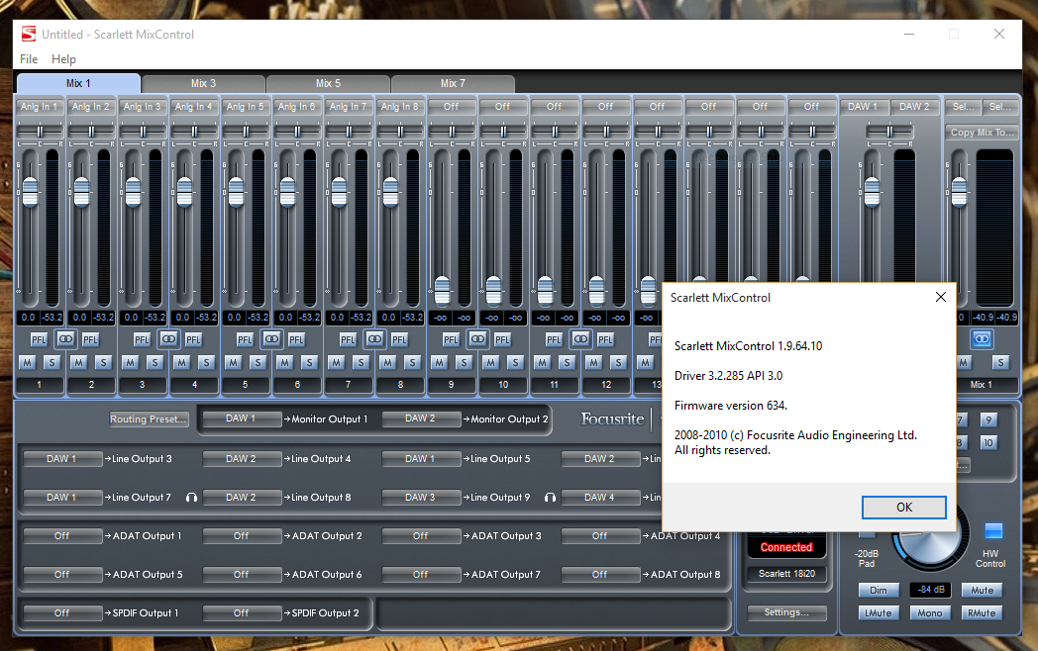Click the channel 2 fader handle
1038x651 pixels.
pos(80,190)
